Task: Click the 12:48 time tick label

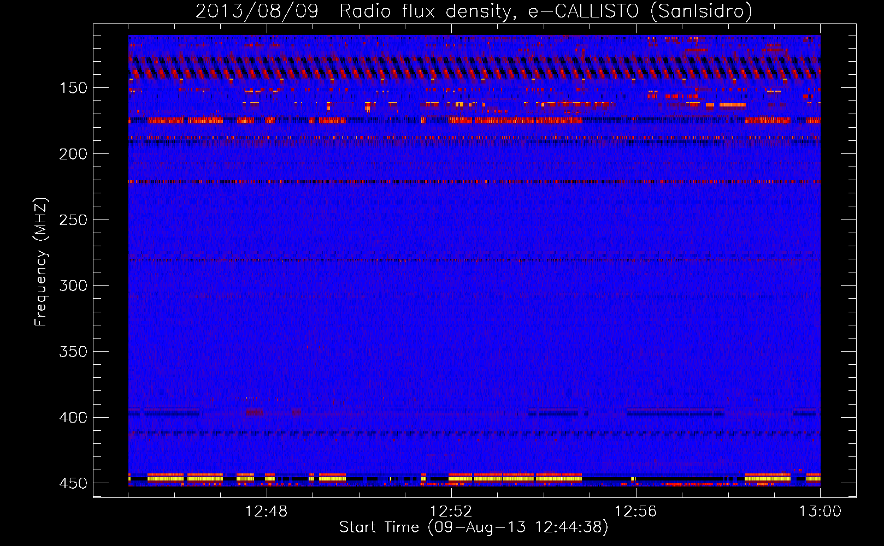Action: point(266,512)
